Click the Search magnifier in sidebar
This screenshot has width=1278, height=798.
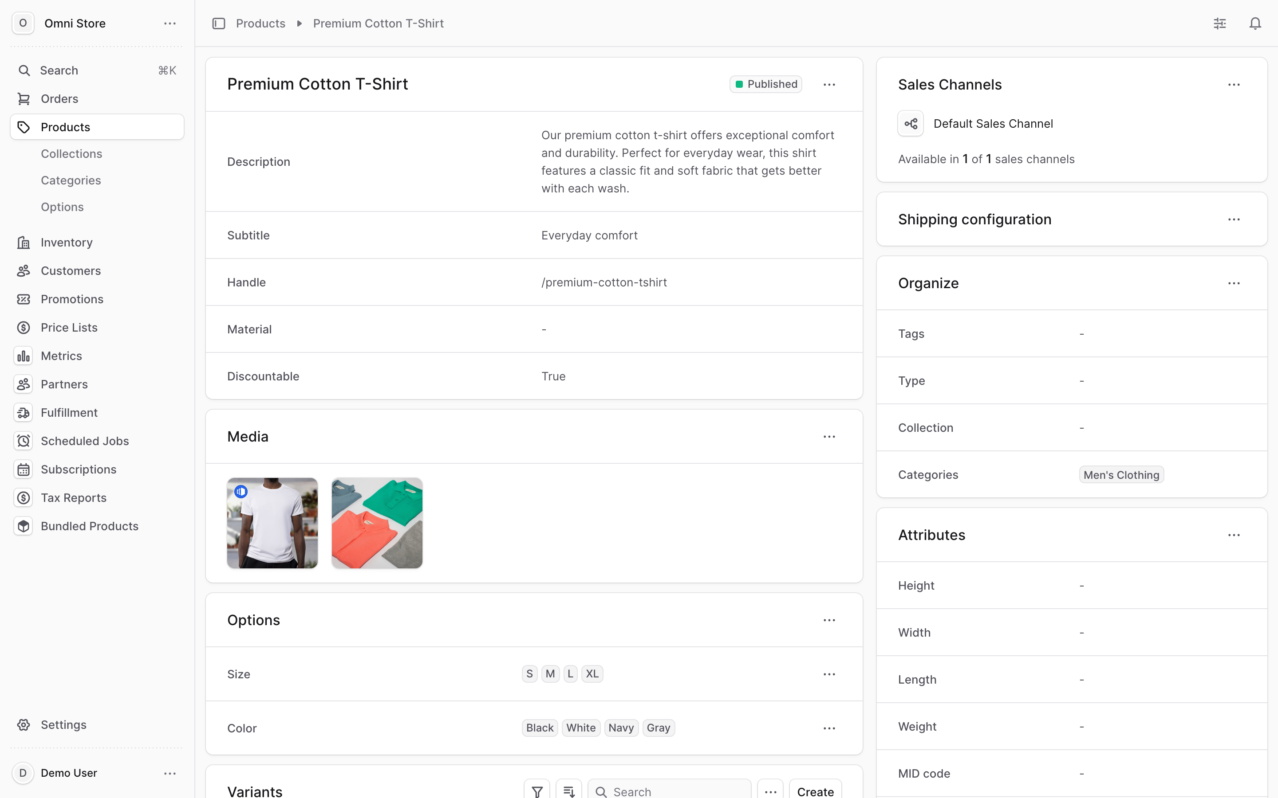pyautogui.click(x=24, y=70)
